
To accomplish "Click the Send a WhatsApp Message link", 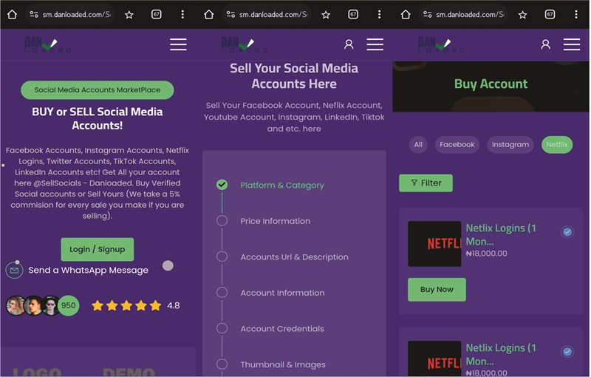I will pos(88,271).
